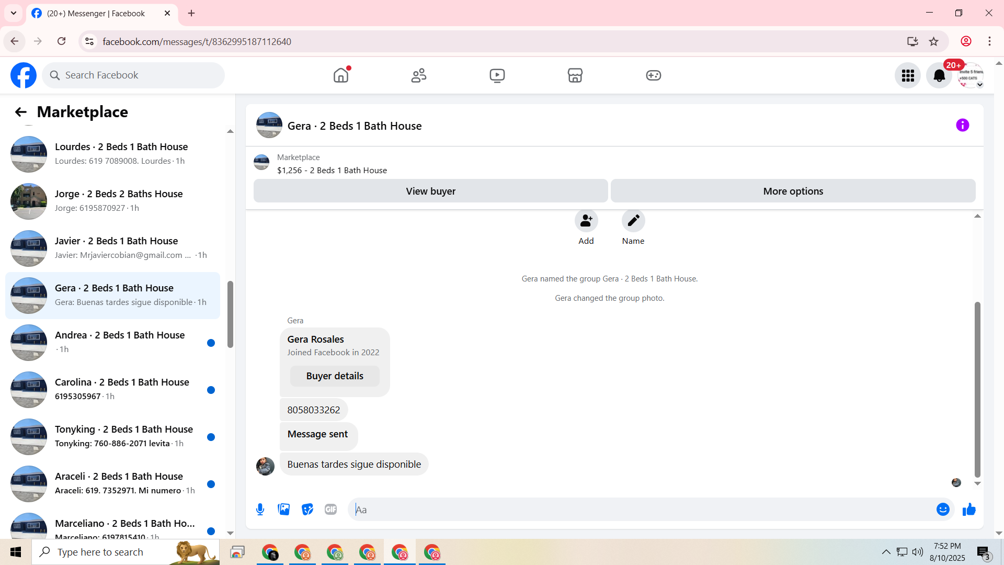The image size is (1004, 565).
Task: Open the Facebook notifications bell
Action: coord(939,75)
